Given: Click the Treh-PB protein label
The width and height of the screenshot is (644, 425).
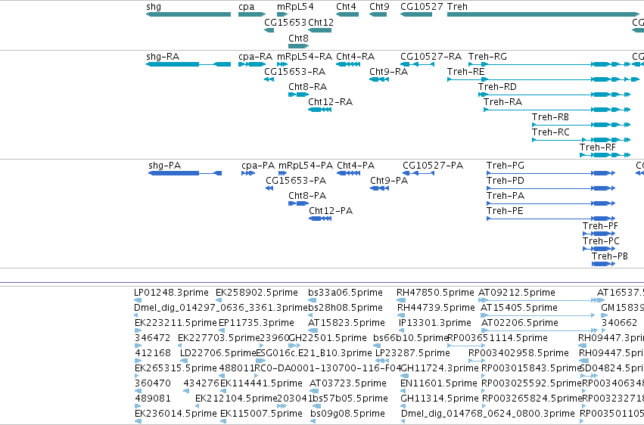Looking at the screenshot, I should [x=609, y=256].
